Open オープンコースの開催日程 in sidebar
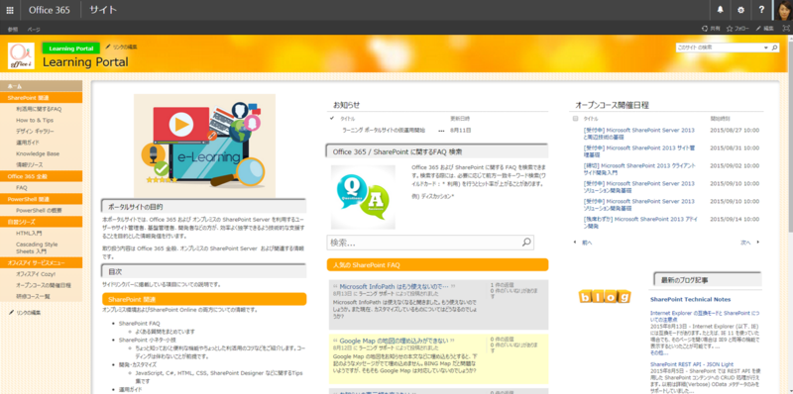793x394 pixels. (x=44, y=285)
